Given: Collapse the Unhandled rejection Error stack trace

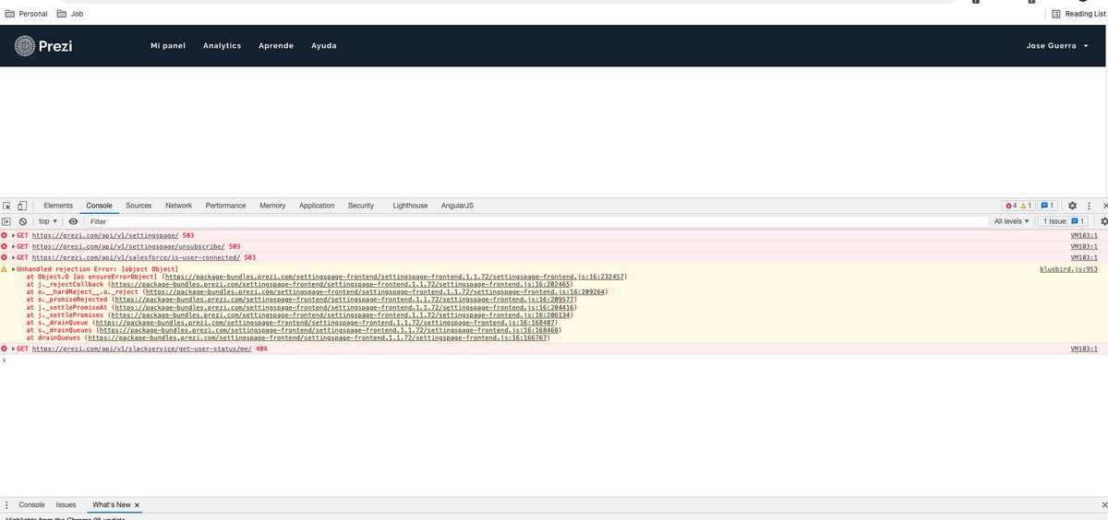Looking at the screenshot, I should pos(14,268).
